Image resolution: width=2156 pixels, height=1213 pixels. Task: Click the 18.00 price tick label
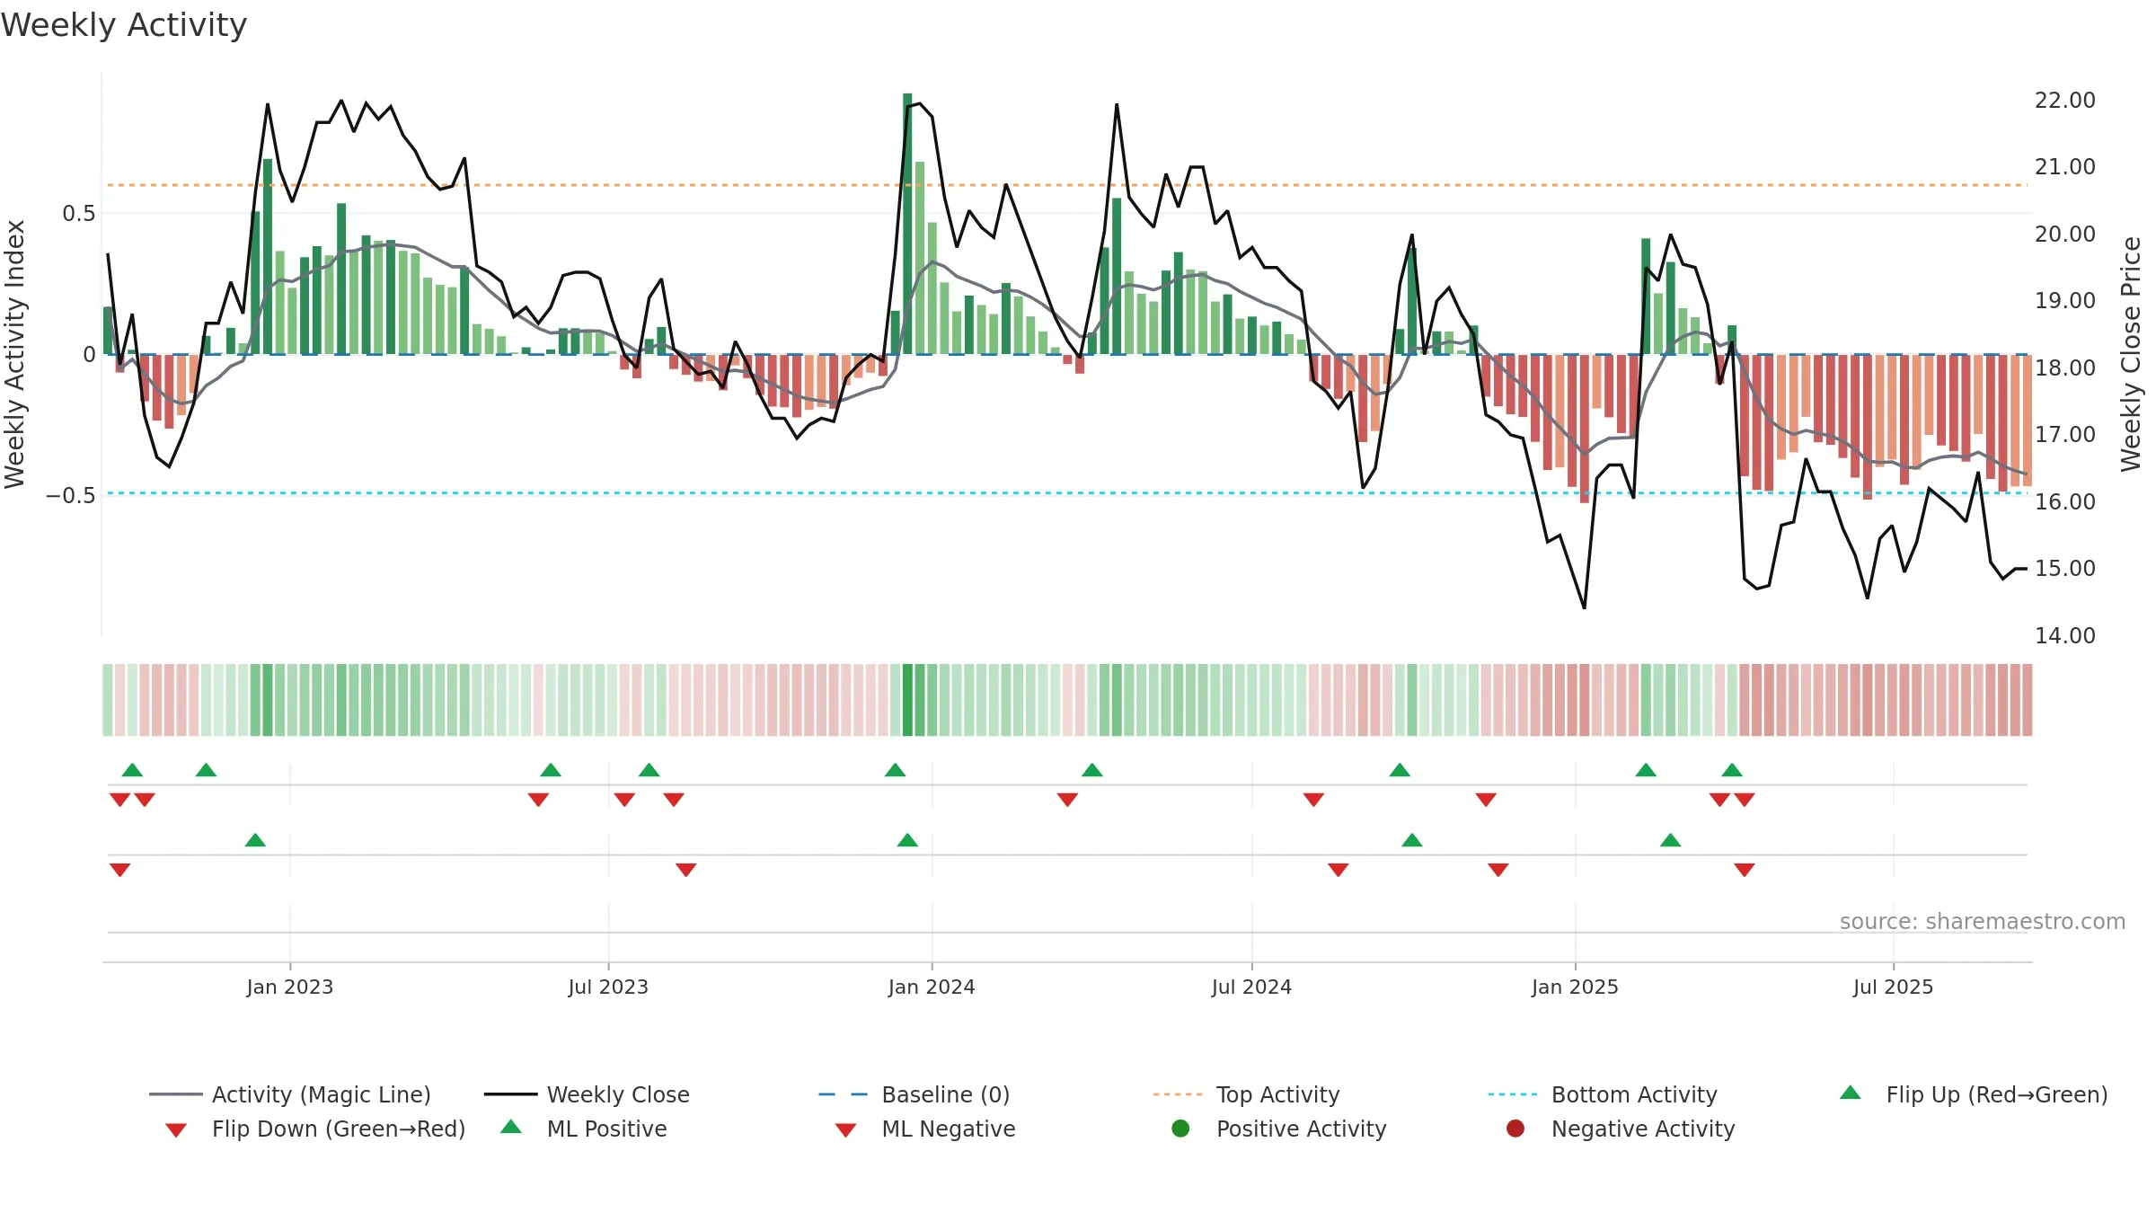pos(2065,367)
